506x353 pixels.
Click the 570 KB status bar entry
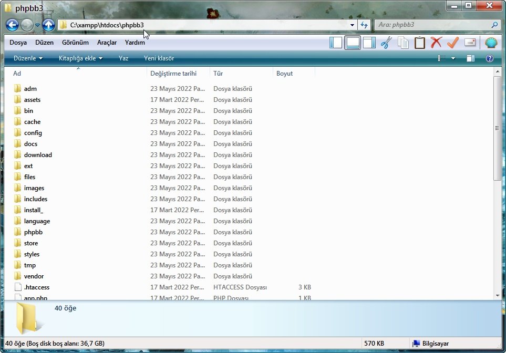374,344
